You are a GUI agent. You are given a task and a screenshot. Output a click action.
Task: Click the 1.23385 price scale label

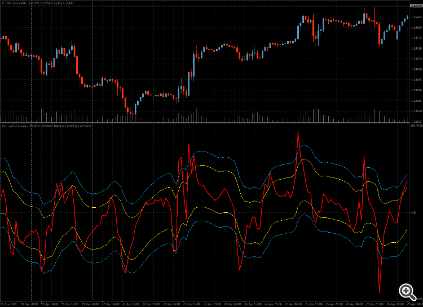click(416, 101)
